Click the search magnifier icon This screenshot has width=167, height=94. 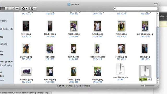point(115,9)
